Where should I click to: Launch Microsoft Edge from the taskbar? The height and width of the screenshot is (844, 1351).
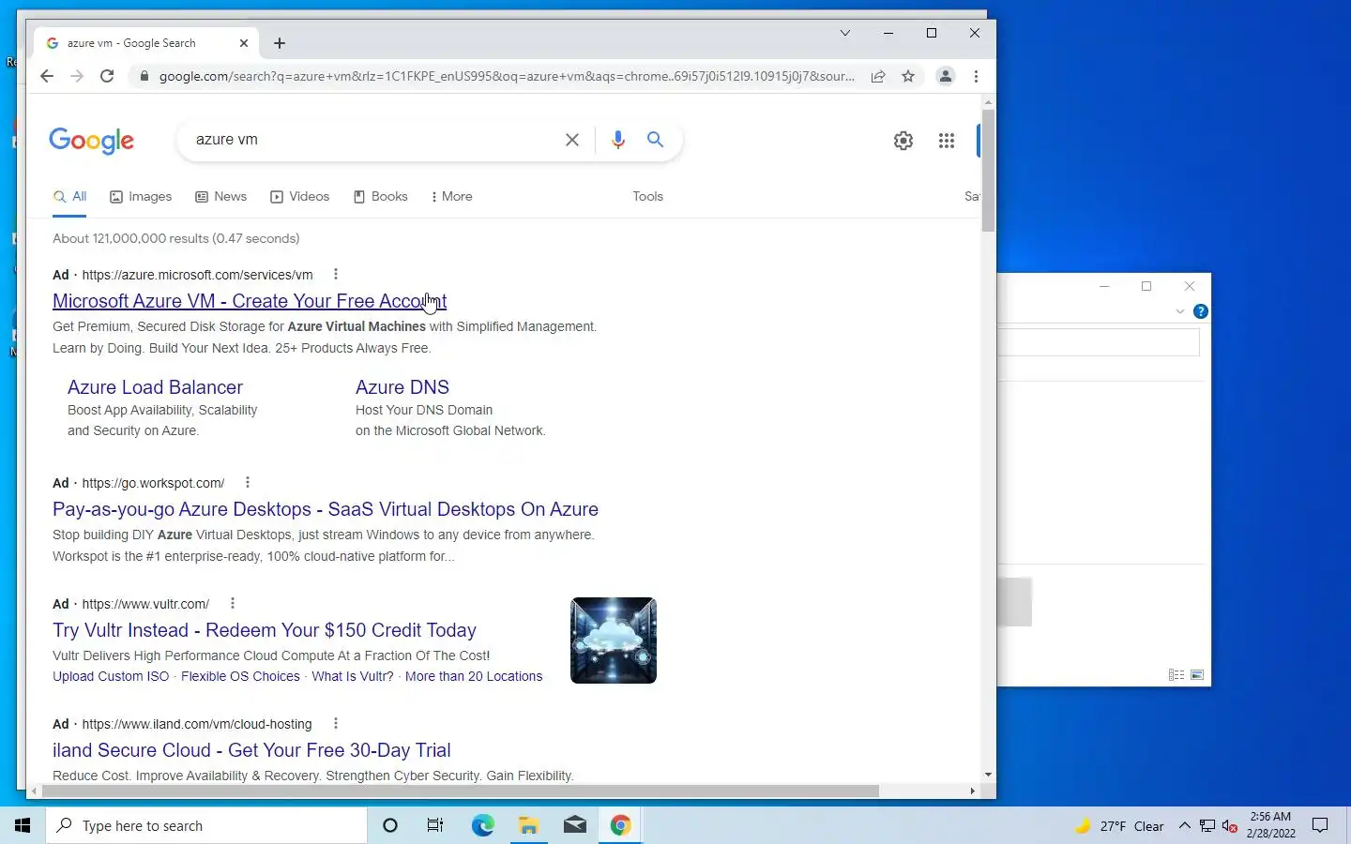coord(482,825)
